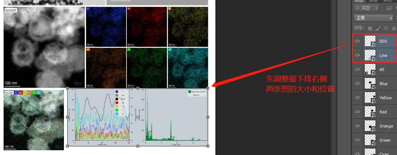Click the middle-right transform handle
This screenshot has height=155, width=397.
click(x=208, y=117)
